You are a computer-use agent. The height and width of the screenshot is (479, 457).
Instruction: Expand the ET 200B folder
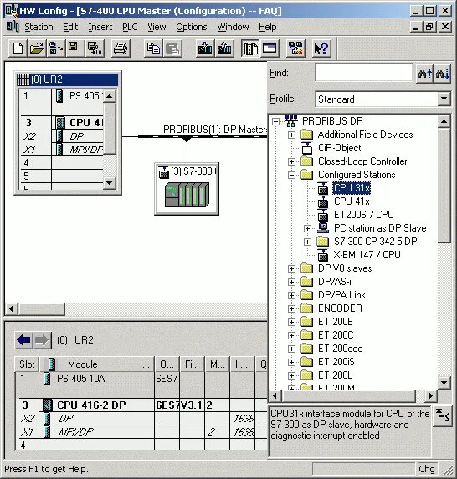click(292, 323)
